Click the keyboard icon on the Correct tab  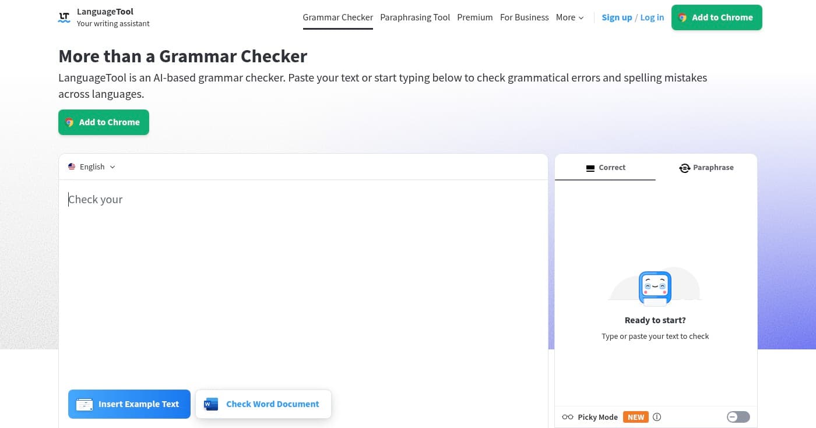(590, 168)
